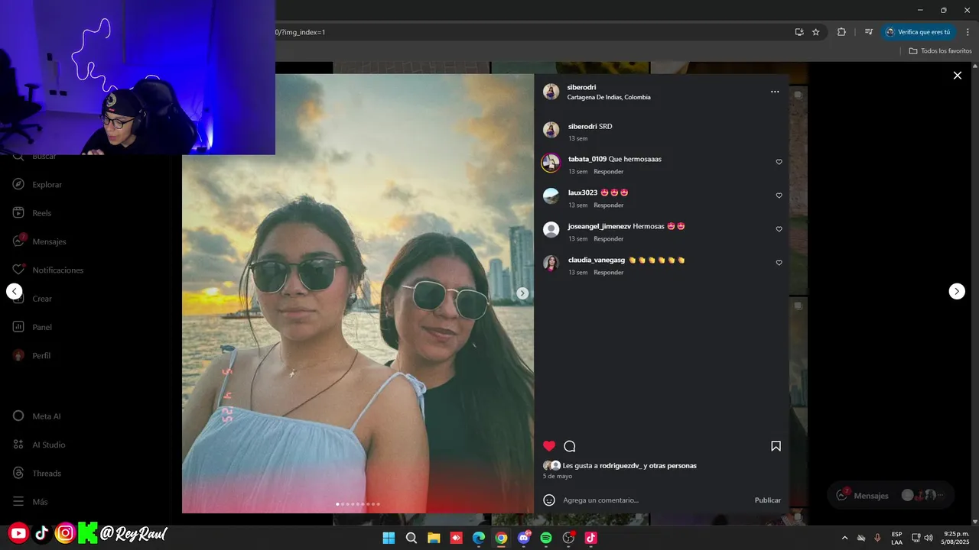Viewport: 979px width, 550px height.
Task: Open Panel in the sidebar
Action: tap(32, 327)
